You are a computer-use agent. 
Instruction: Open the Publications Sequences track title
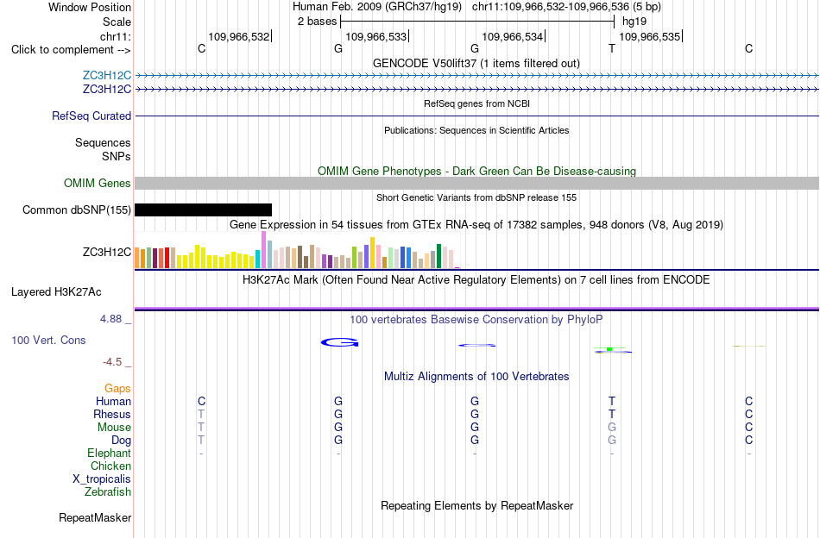[476, 130]
